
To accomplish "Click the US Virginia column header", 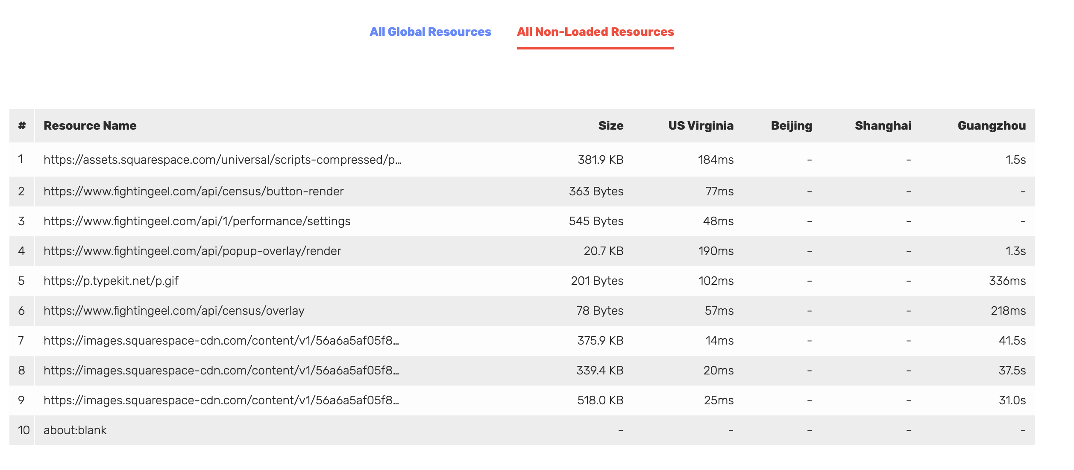I will click(x=701, y=126).
